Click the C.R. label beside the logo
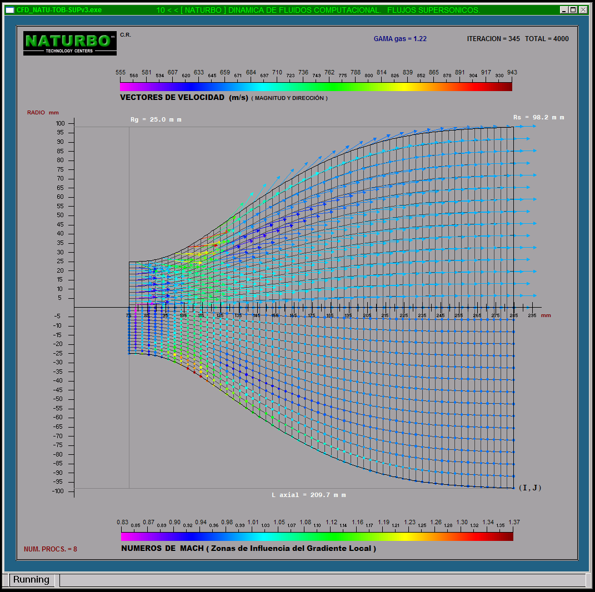This screenshot has height=592, width=595. point(126,35)
